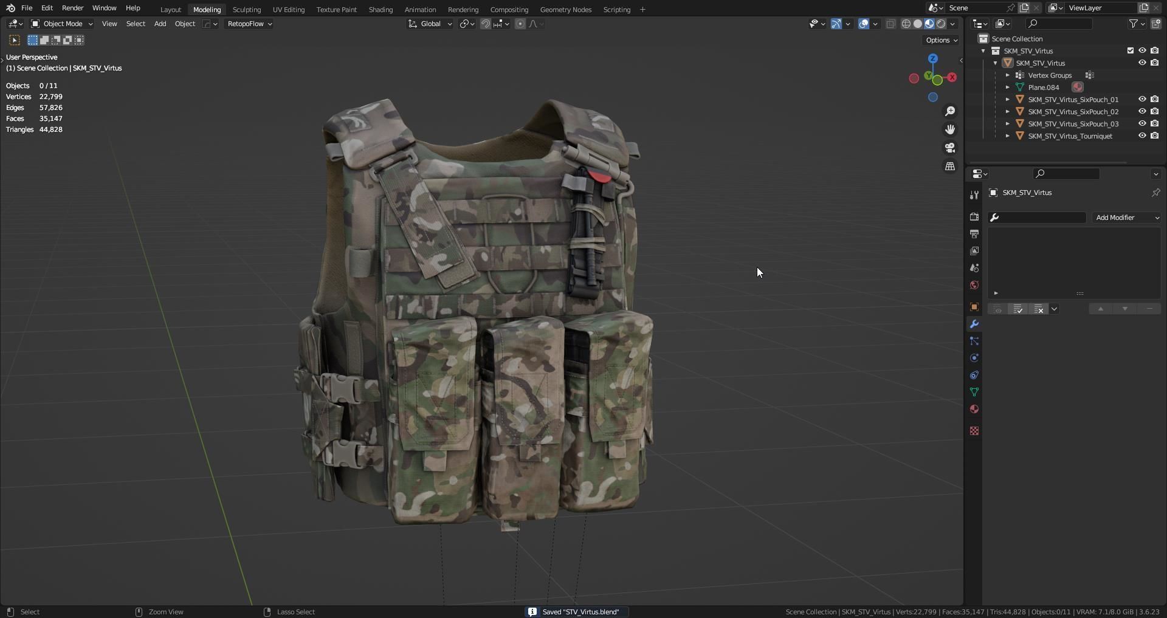Open the outliner filter dropdown
This screenshot has height=618, width=1167.
pos(1137,24)
